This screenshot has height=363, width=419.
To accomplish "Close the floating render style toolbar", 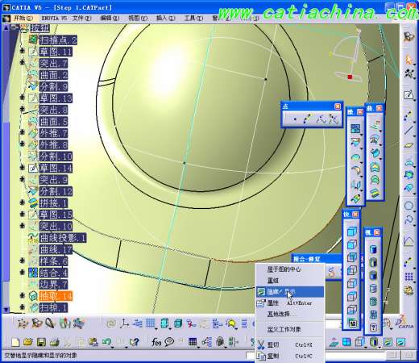I will tap(376, 232).
